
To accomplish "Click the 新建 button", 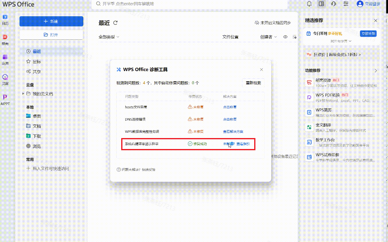I will (51, 21).
